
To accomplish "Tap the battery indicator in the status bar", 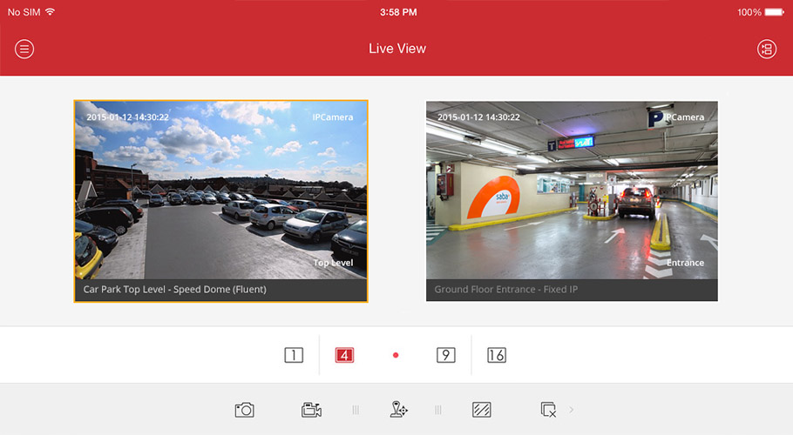I will [x=772, y=12].
